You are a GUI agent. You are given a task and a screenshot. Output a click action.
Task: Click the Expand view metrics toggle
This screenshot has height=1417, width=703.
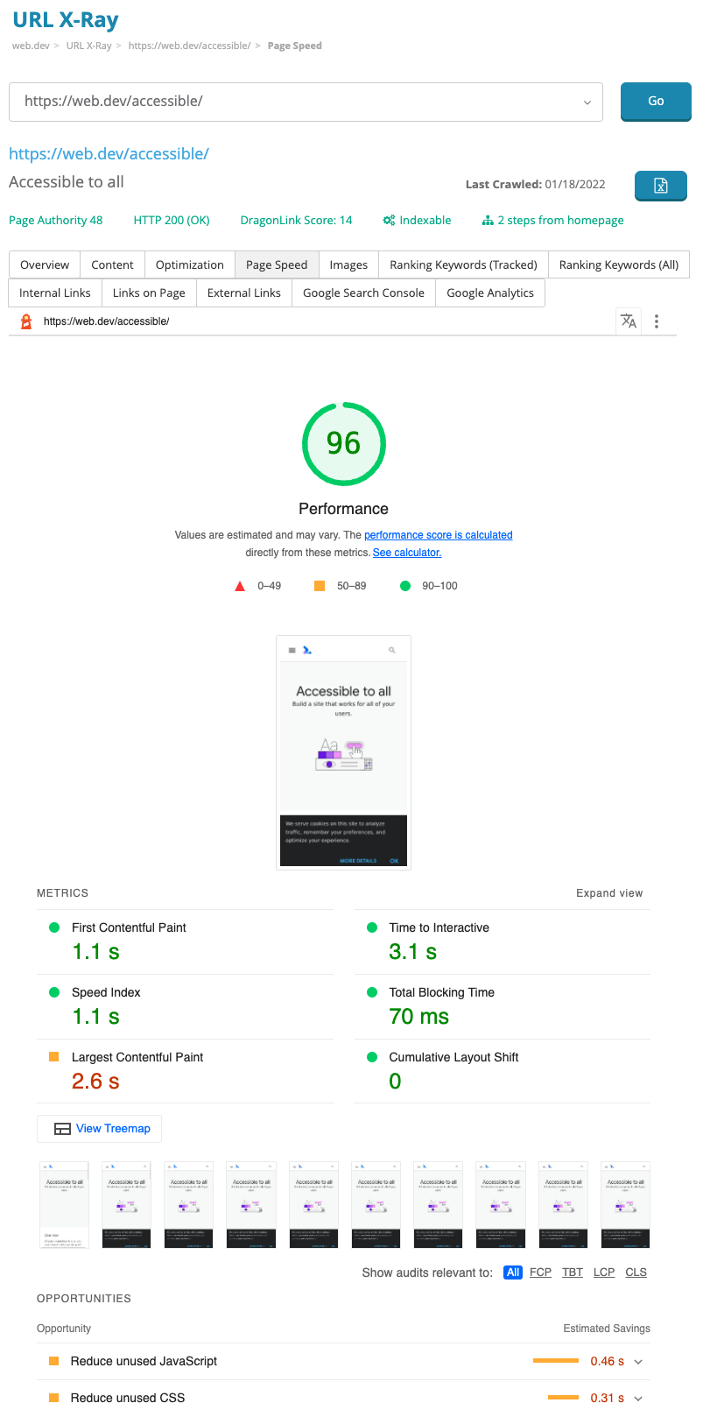click(x=609, y=893)
